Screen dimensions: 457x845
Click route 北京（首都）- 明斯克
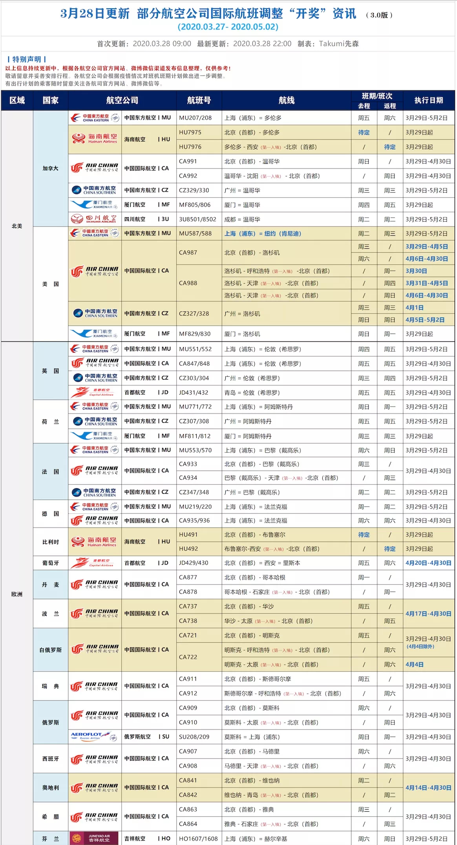point(252,635)
